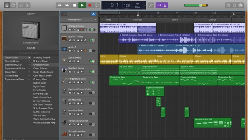The width and height of the screenshot is (248, 140).
Task: Mute the SoCal (Max) track
Action: [70, 61]
